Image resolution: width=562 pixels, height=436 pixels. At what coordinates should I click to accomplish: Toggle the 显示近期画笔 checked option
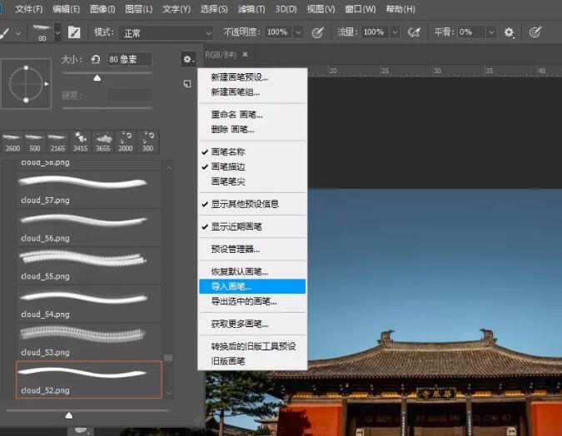236,226
